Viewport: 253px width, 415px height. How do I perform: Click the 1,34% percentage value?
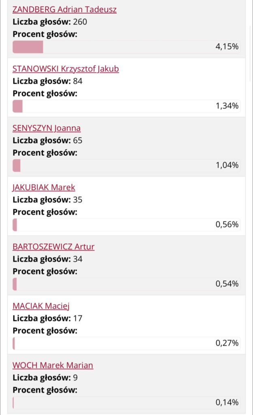click(227, 106)
